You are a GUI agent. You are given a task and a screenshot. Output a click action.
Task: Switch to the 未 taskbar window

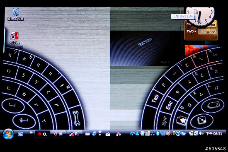point(58,134)
